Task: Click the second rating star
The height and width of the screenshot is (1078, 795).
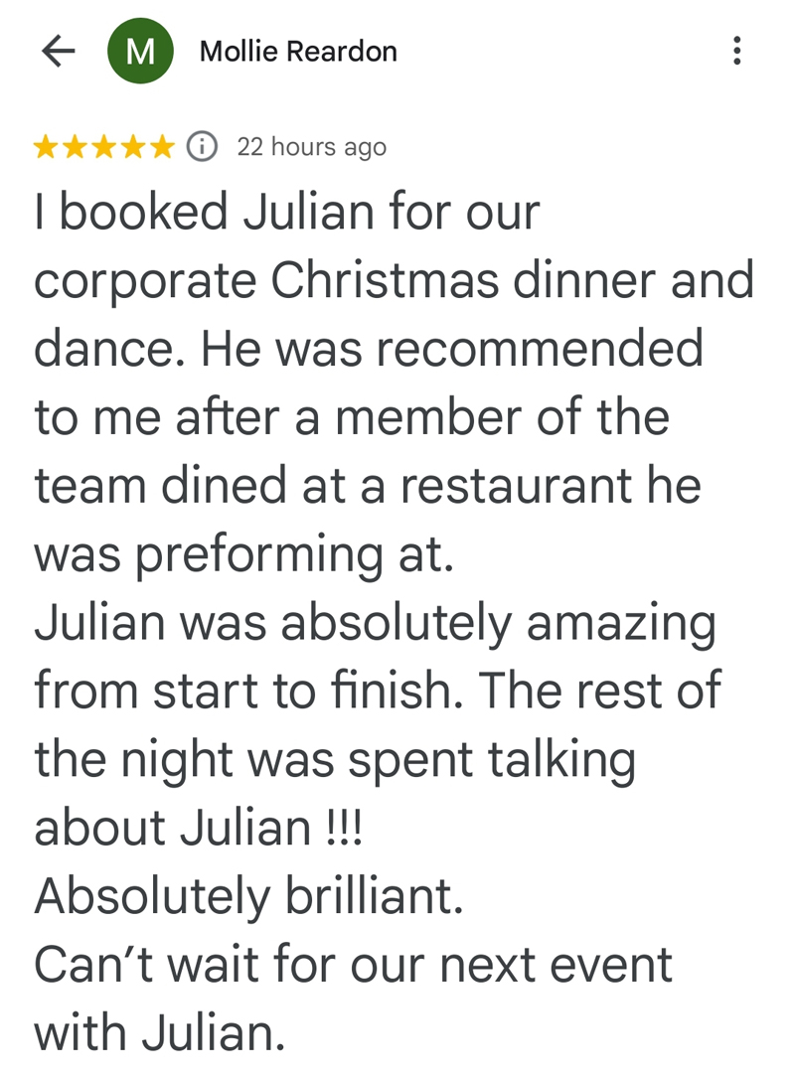Action: pos(76,148)
